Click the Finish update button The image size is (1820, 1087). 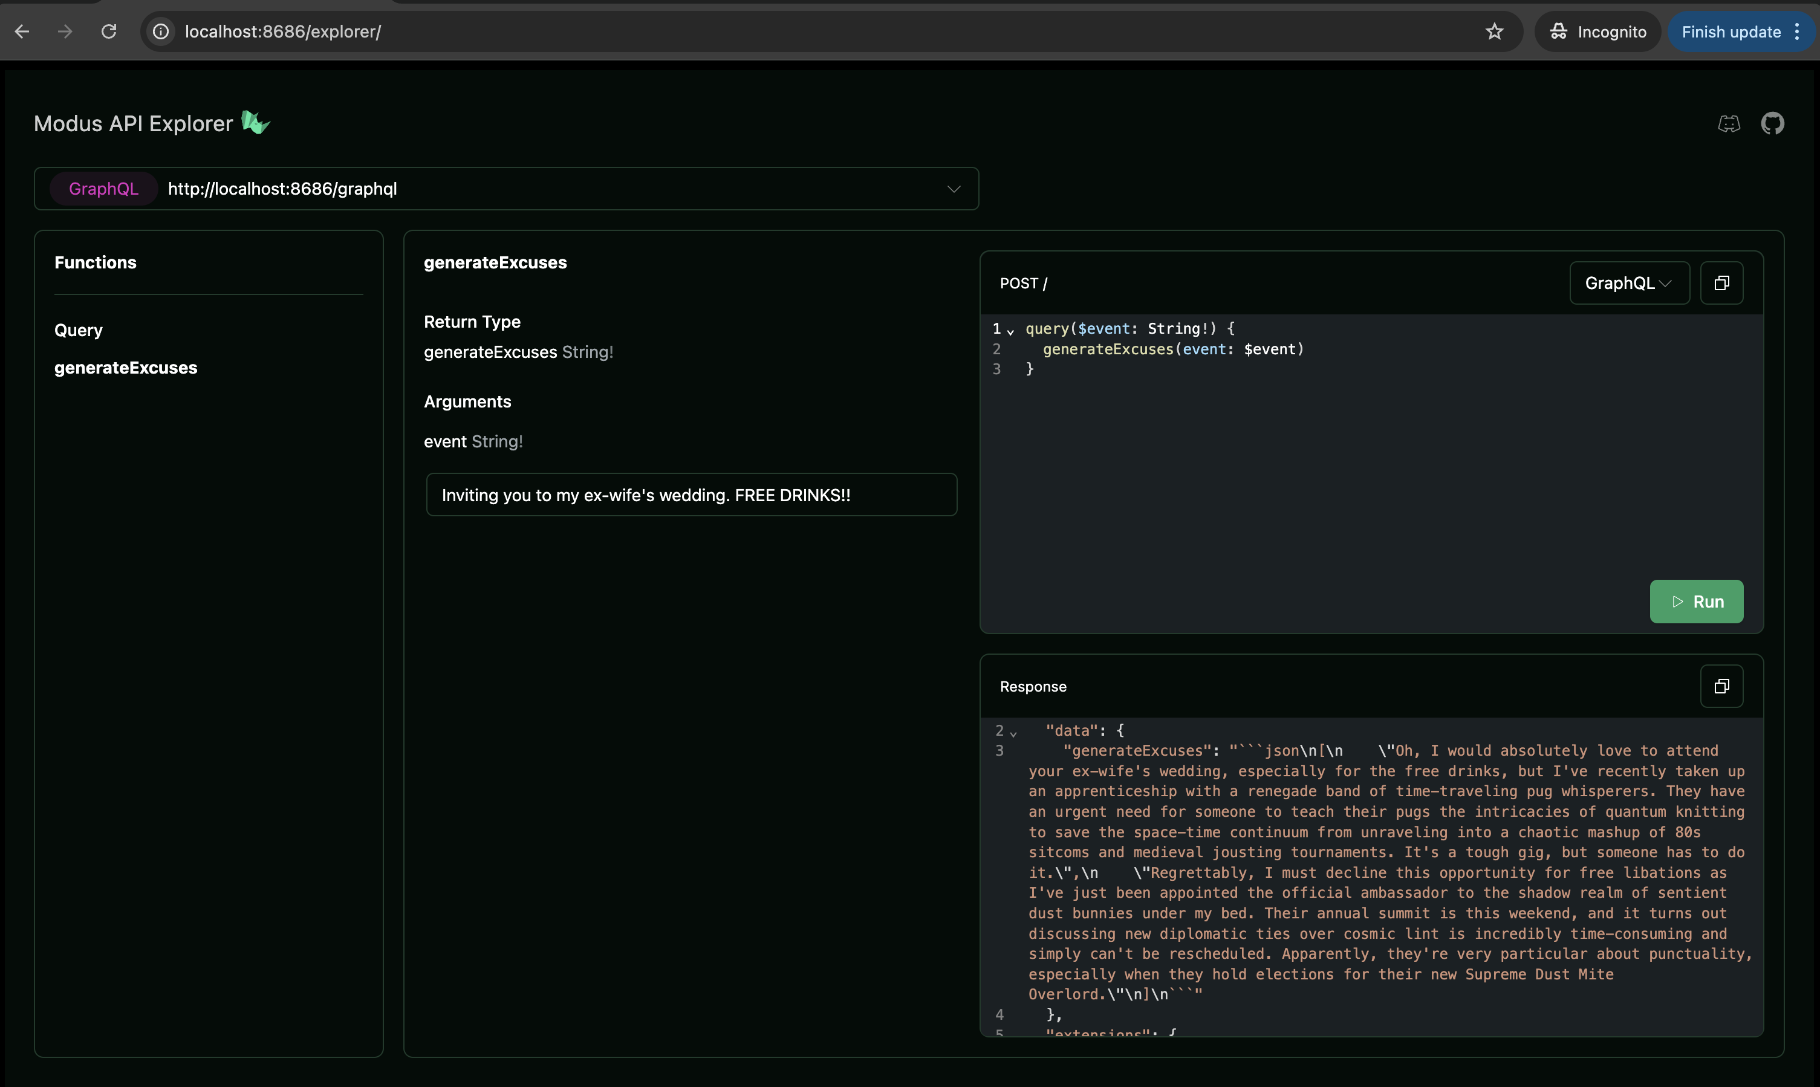pos(1731,31)
